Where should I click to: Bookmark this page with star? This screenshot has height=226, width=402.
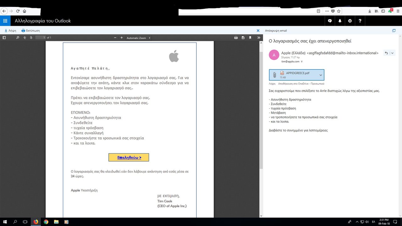(339, 11)
